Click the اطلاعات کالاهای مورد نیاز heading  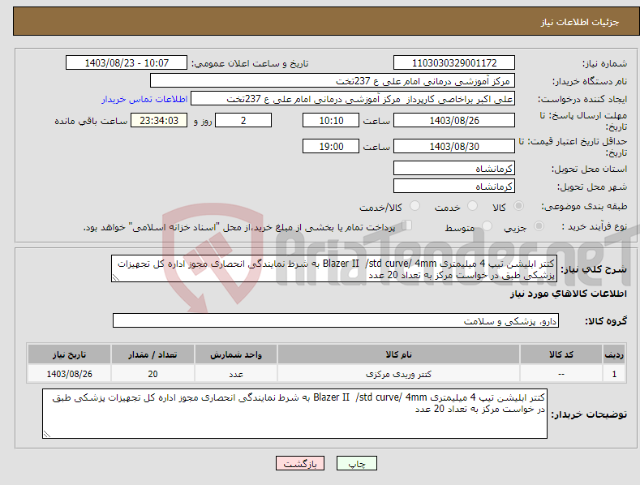568,294
